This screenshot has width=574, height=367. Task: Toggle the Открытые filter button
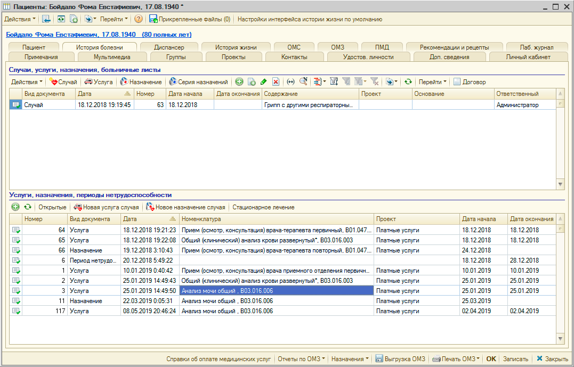coord(52,207)
